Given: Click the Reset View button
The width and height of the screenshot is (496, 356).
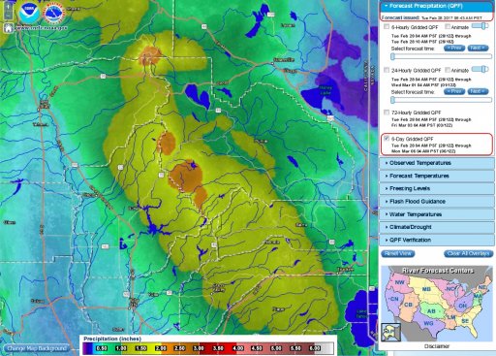Looking at the screenshot, I should [398, 253].
